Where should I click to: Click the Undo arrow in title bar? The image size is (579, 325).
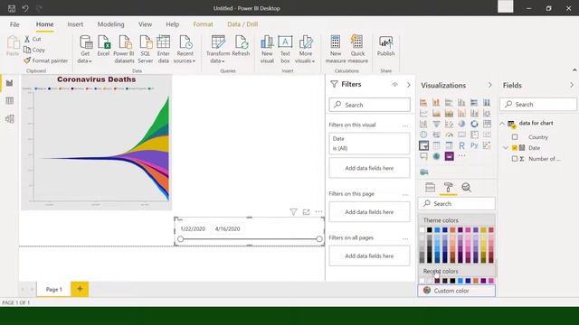25,8
